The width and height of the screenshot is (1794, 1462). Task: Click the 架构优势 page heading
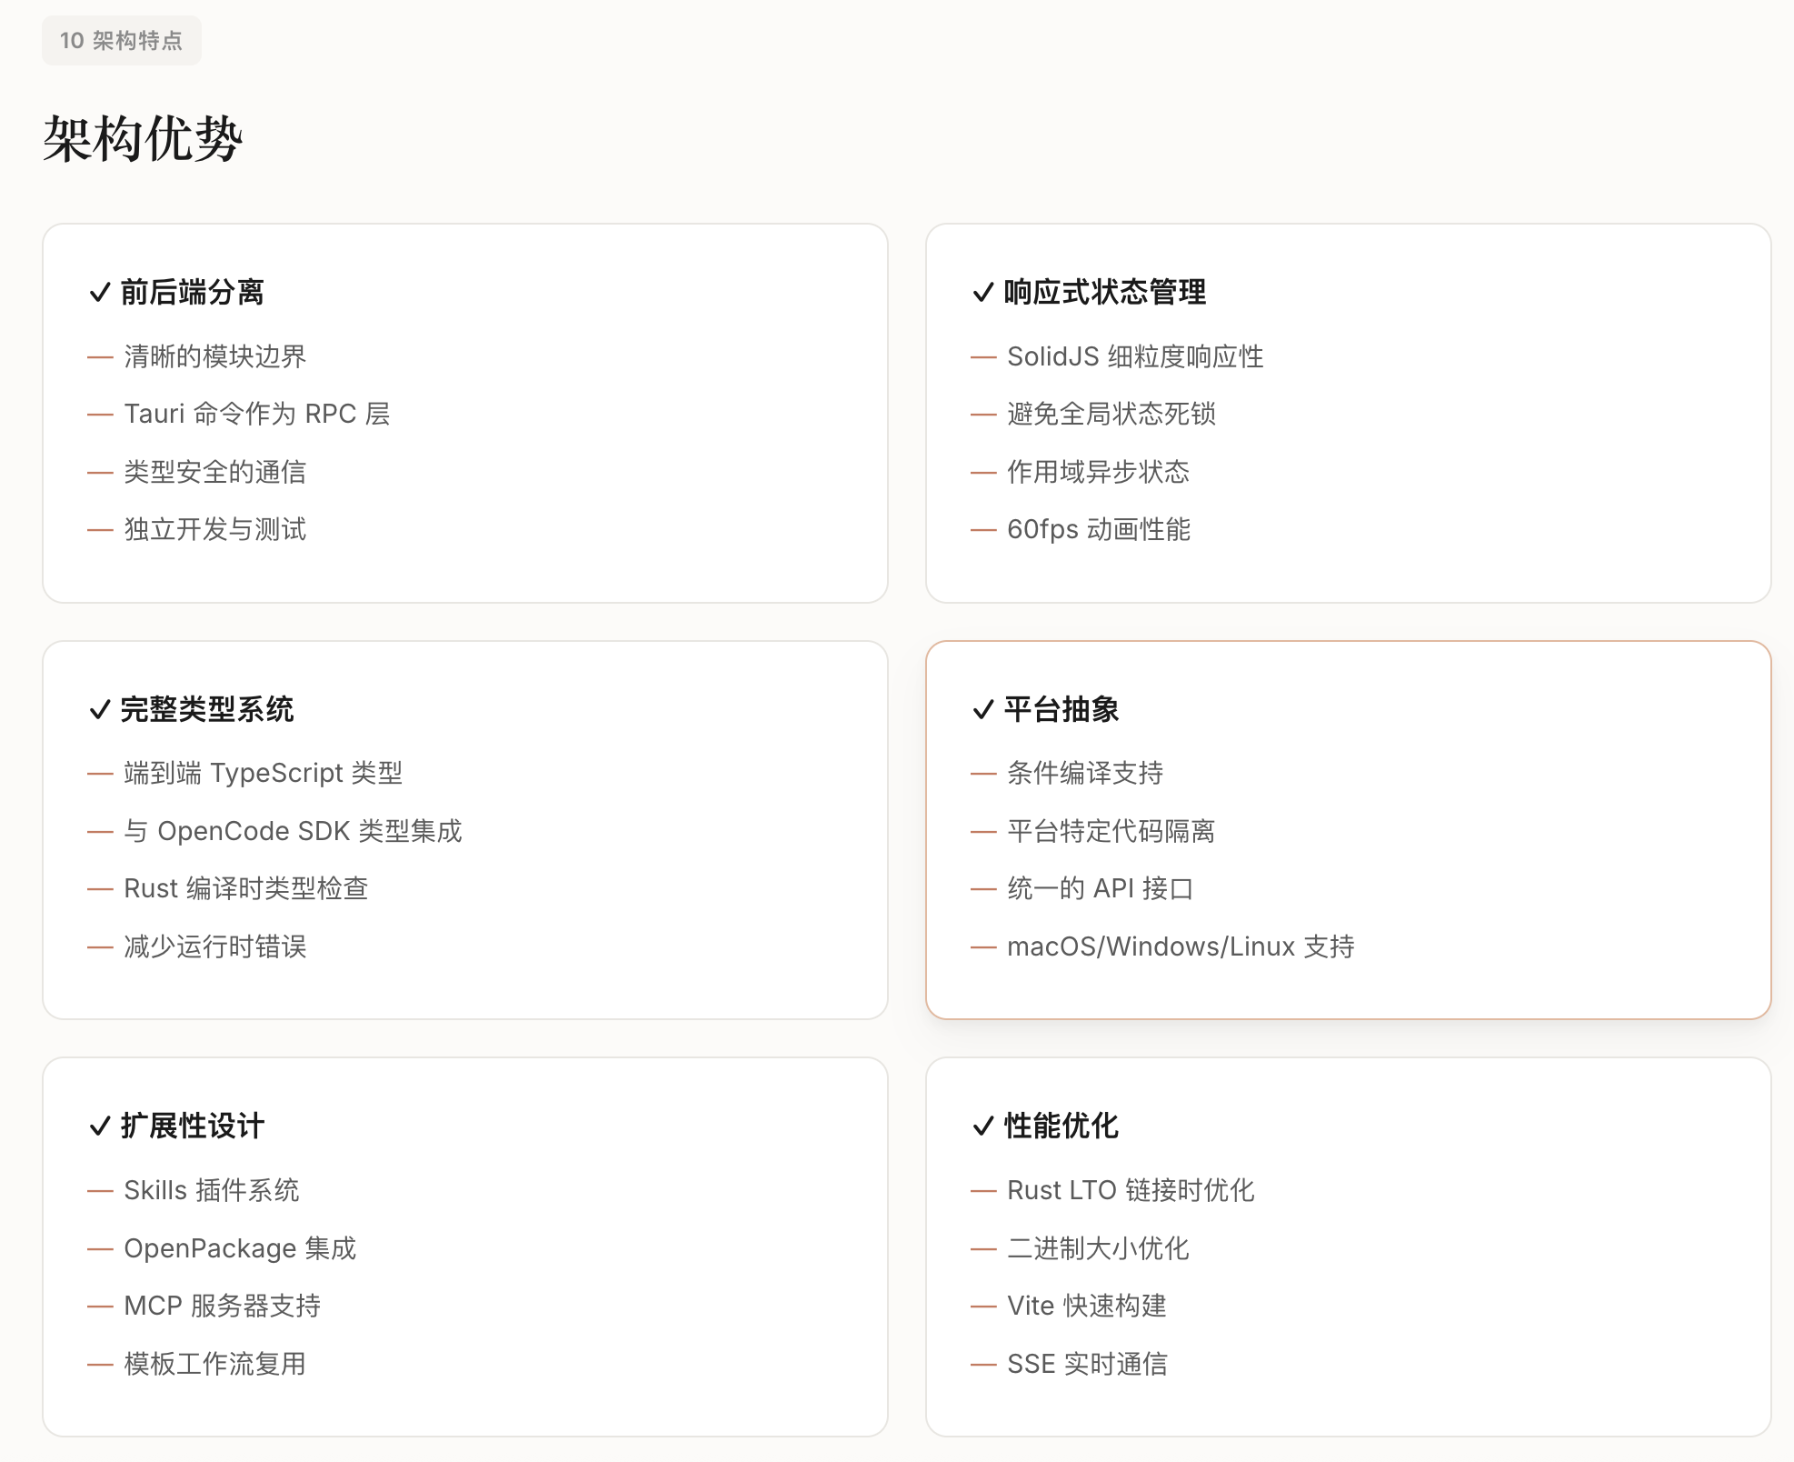point(143,139)
